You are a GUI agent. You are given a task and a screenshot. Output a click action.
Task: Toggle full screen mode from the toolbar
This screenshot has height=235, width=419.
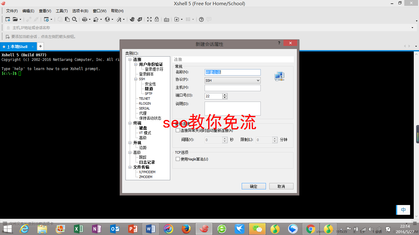coord(149,19)
